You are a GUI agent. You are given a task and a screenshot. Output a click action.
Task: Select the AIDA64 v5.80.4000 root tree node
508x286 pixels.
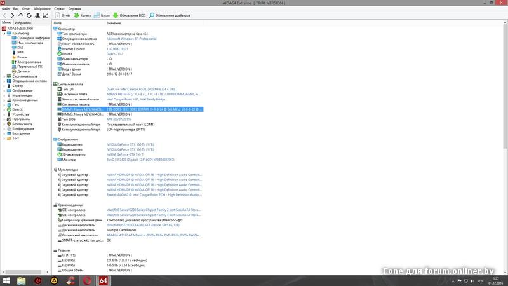(x=17, y=29)
